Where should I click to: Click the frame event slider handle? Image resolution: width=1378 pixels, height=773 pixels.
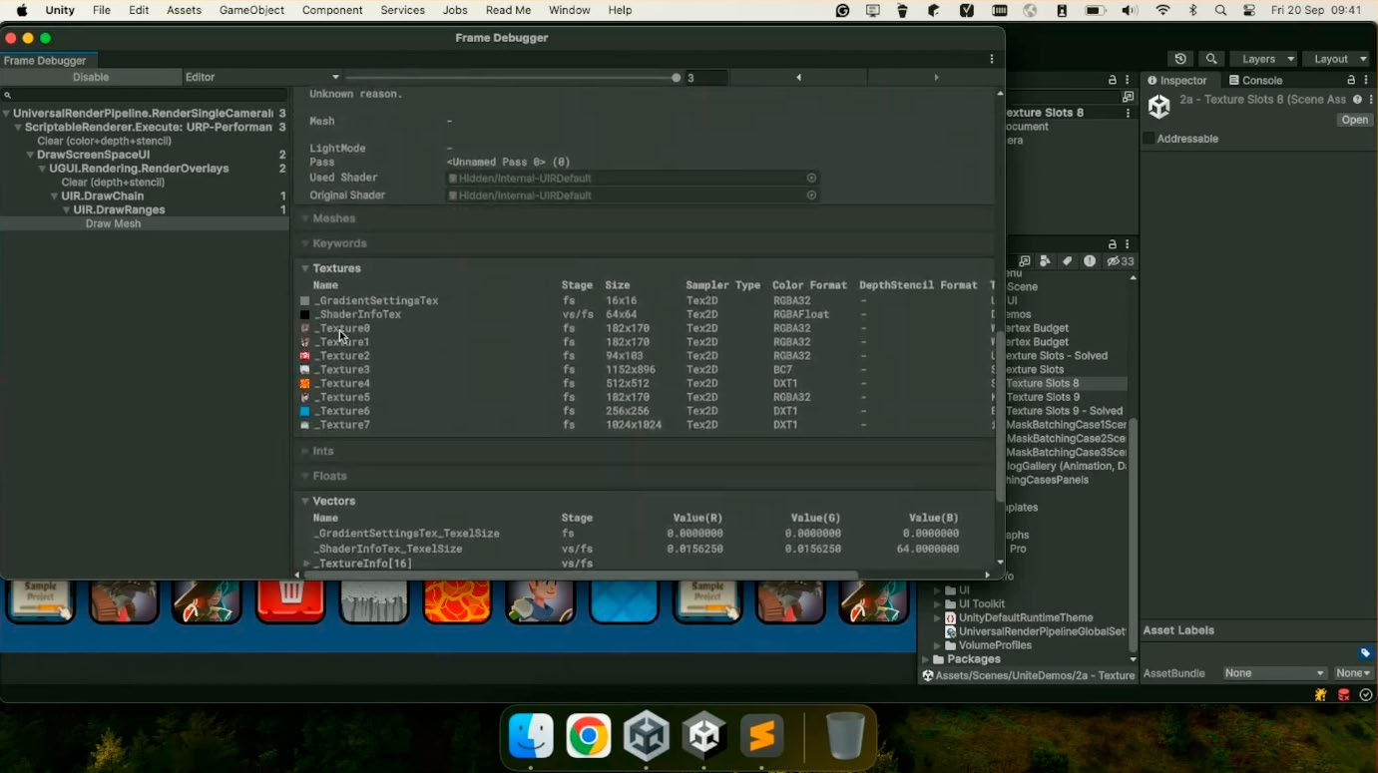[677, 78]
